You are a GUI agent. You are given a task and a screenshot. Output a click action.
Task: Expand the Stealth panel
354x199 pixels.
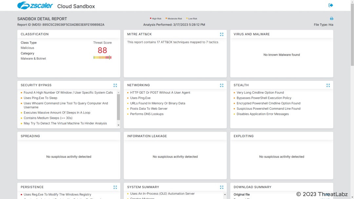tap(328, 85)
